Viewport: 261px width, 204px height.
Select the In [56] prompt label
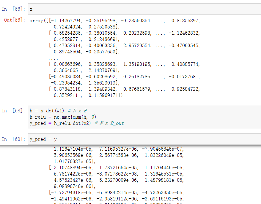[13, 9]
